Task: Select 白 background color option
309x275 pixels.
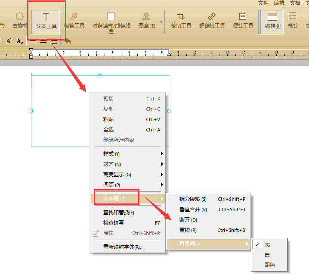Action: [x=269, y=255]
